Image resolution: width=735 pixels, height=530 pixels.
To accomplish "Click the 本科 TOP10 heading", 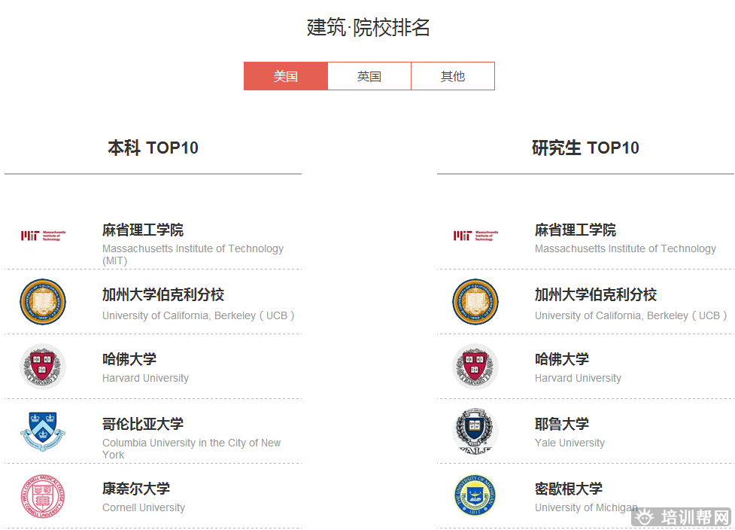I will tap(153, 148).
